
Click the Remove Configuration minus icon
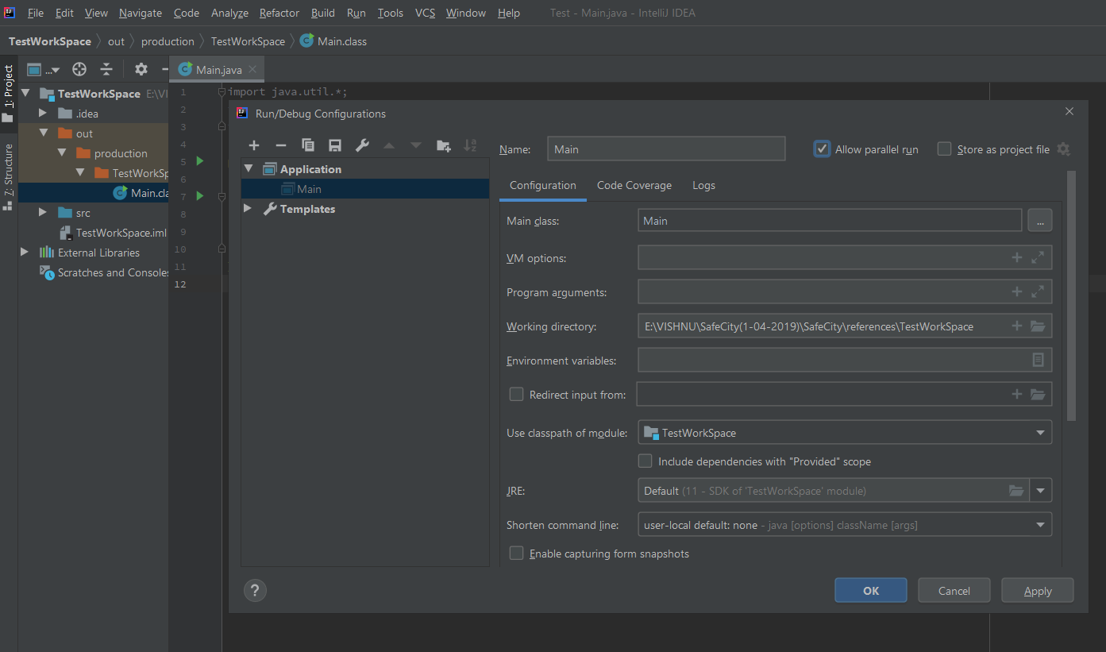[x=280, y=145]
